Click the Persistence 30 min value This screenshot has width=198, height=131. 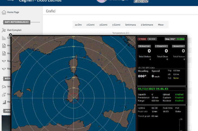155,98
